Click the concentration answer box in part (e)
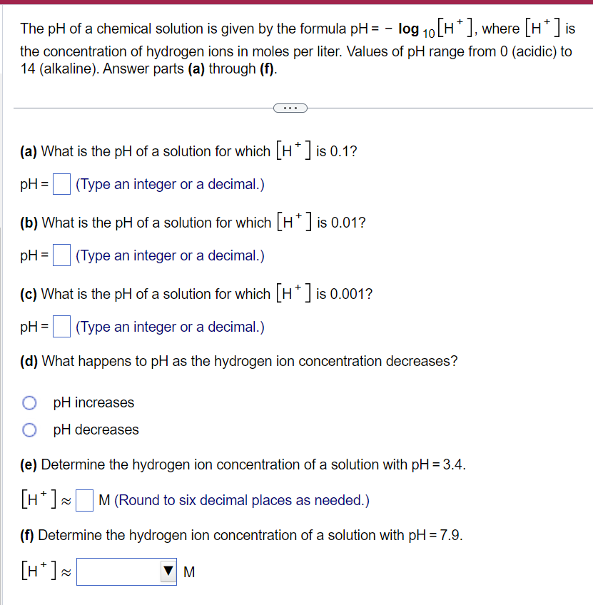The height and width of the screenshot is (605, 593). click(83, 500)
